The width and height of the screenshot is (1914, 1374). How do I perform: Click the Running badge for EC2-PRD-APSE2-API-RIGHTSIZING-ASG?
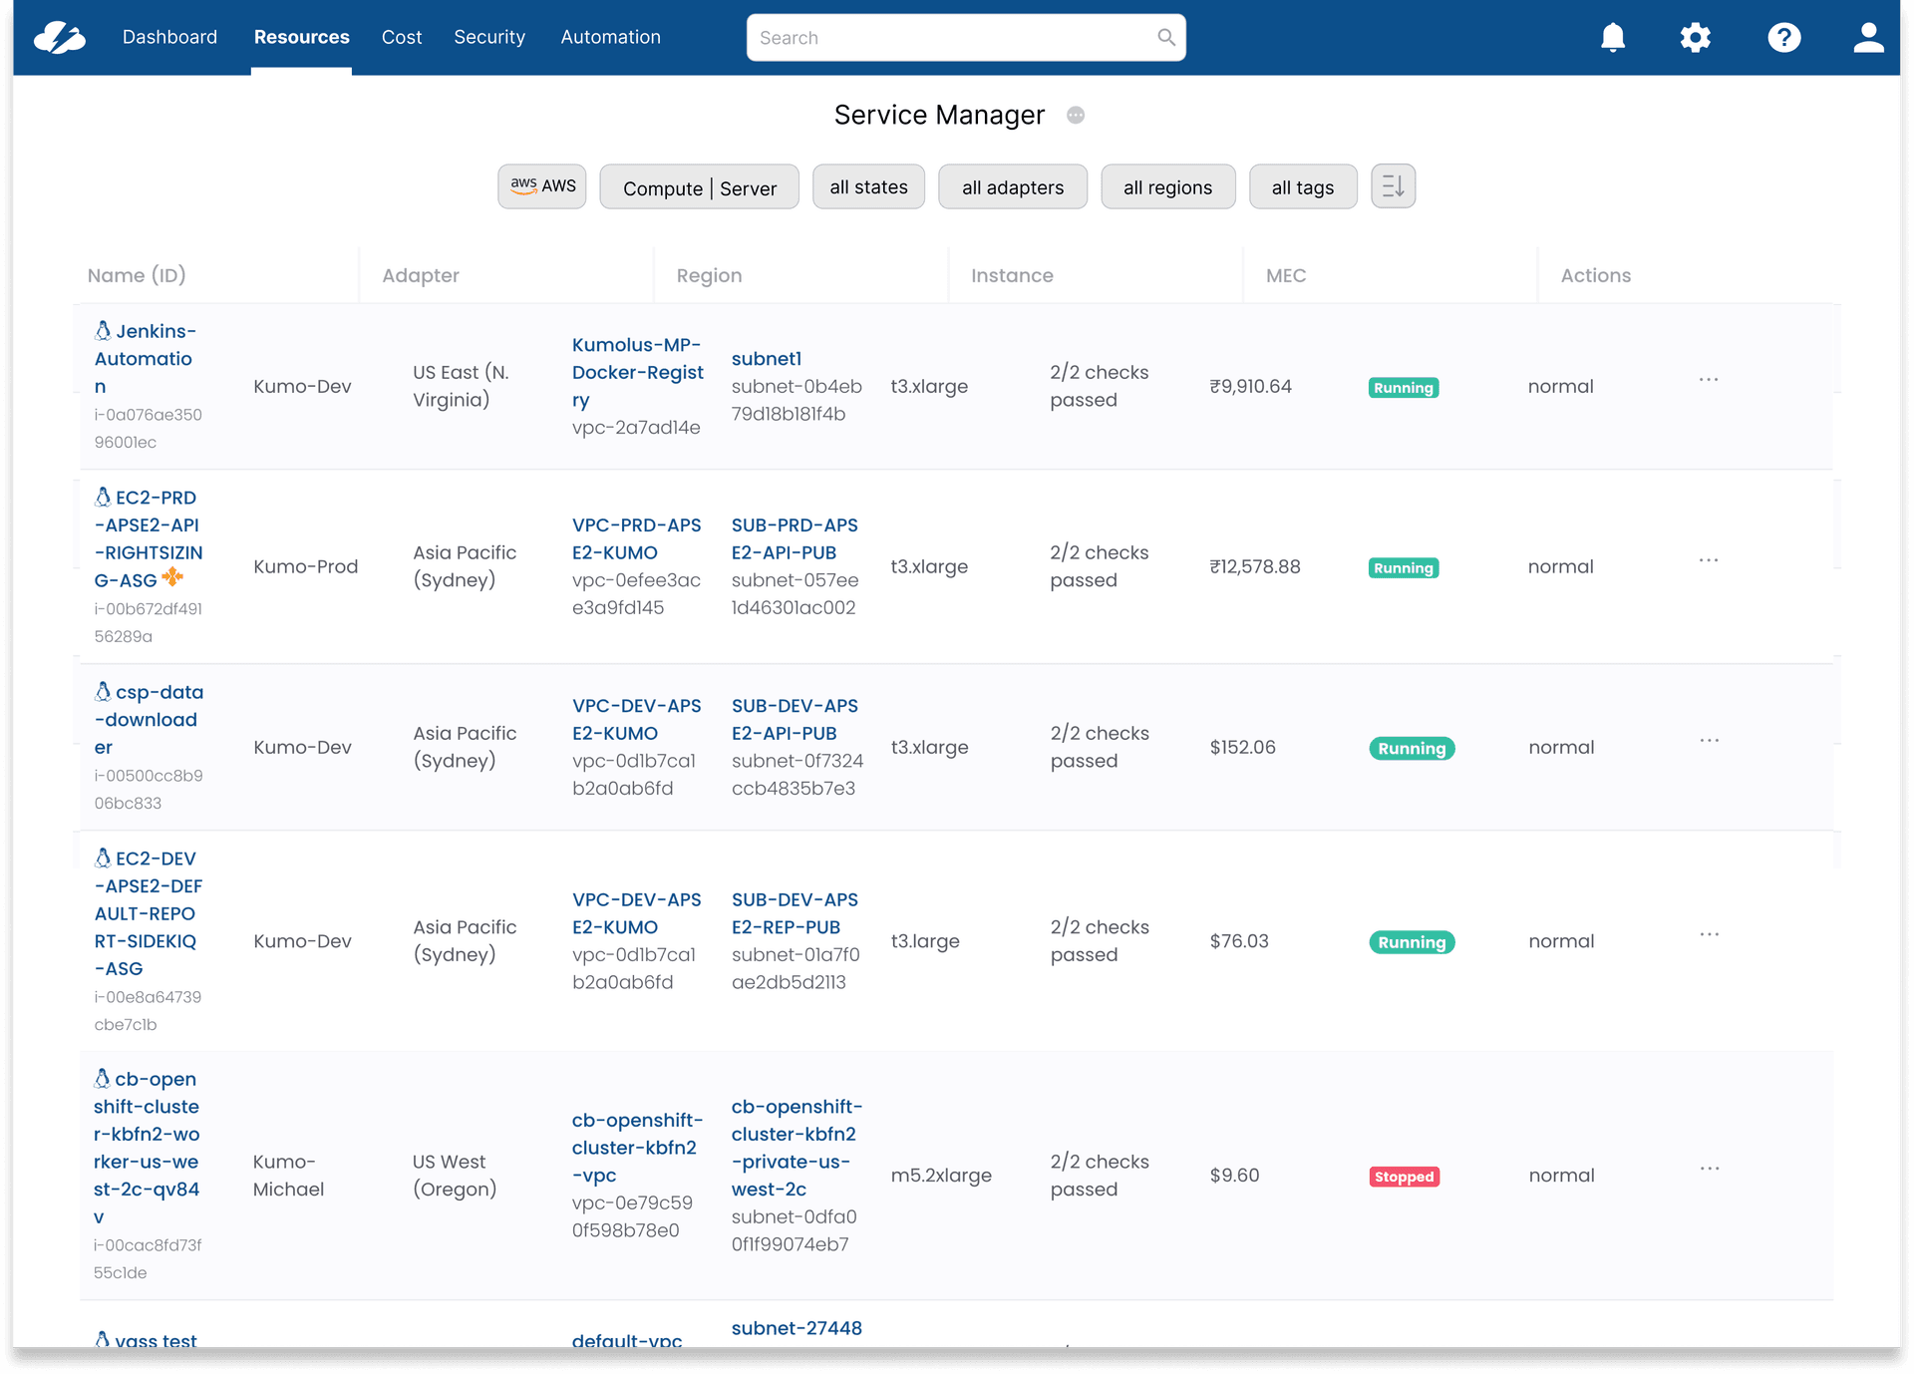point(1404,567)
